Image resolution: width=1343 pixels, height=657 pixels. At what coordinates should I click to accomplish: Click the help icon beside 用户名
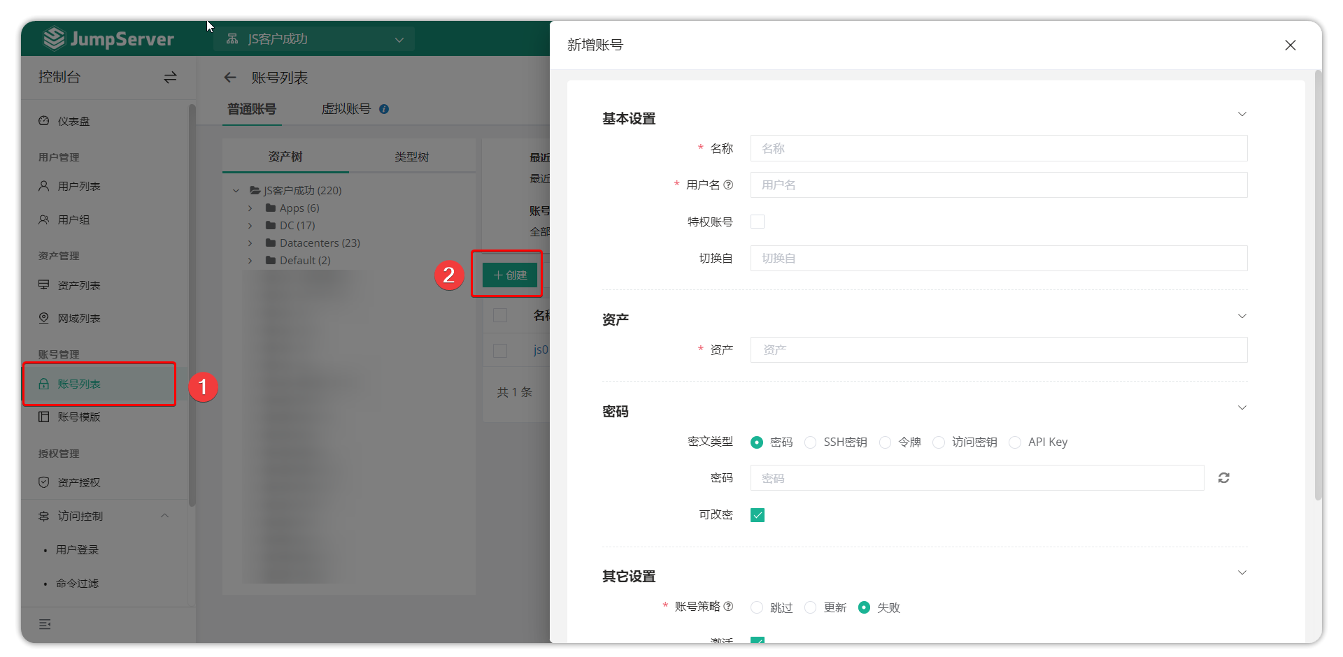[728, 185]
